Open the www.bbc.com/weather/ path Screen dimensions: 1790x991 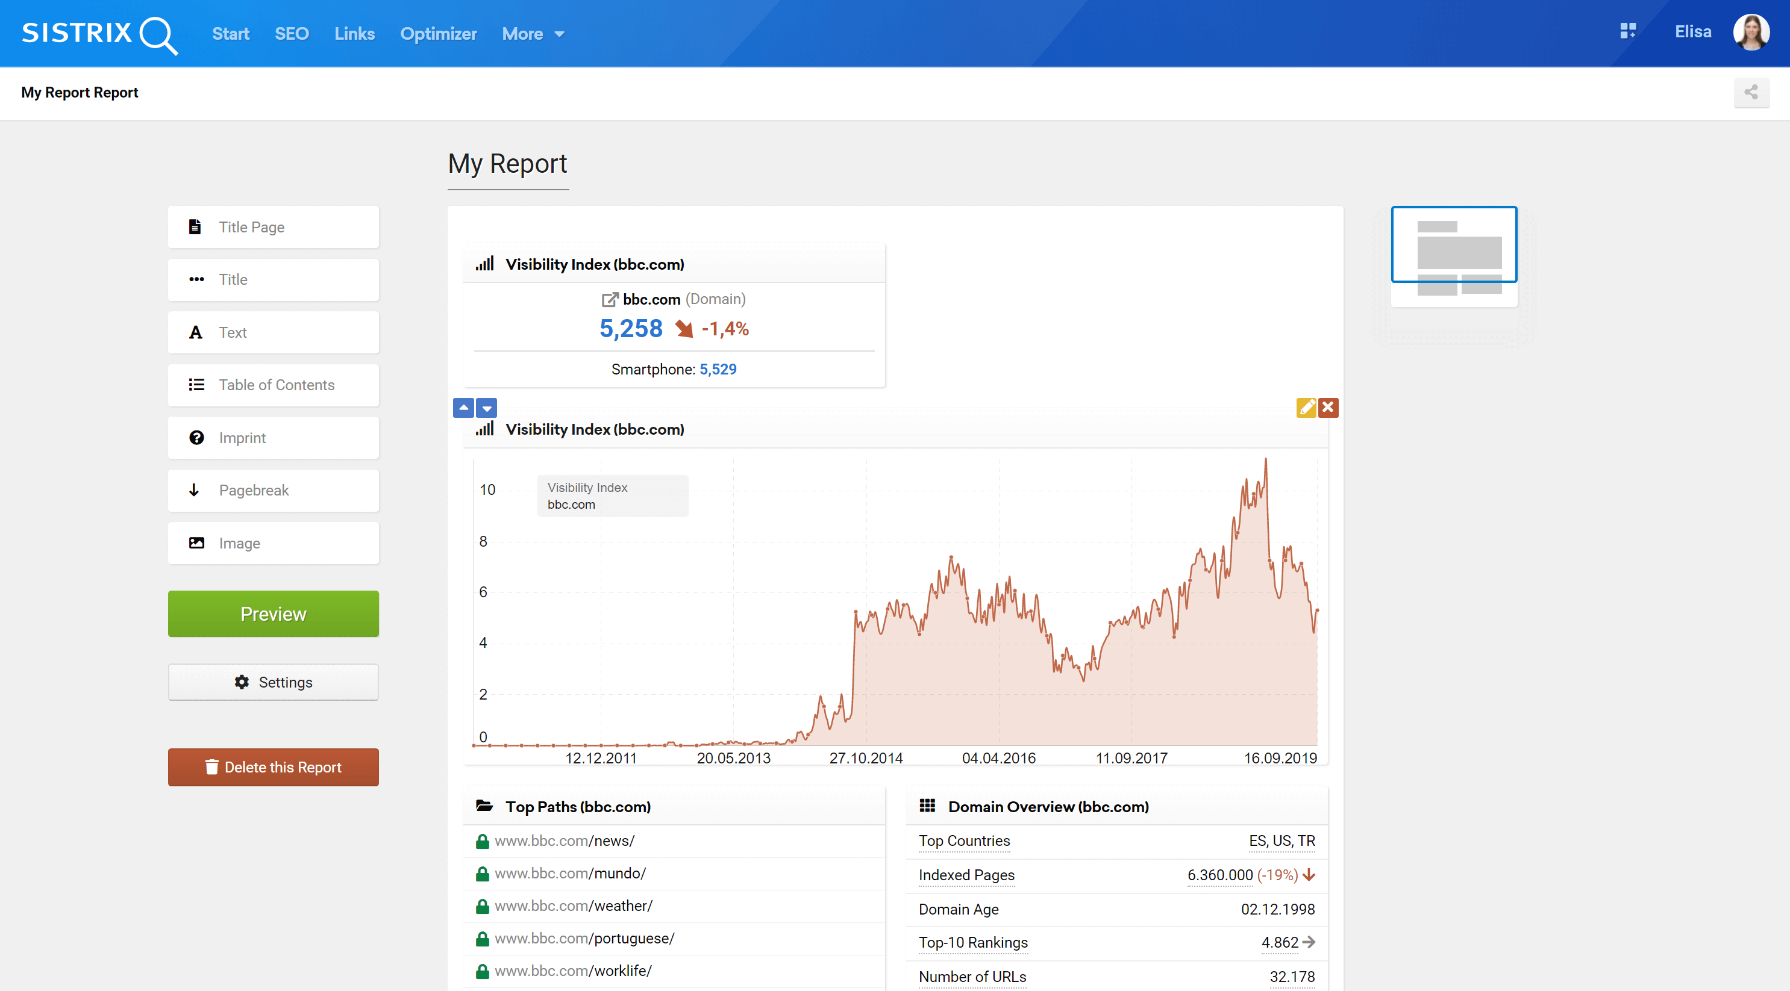(574, 906)
